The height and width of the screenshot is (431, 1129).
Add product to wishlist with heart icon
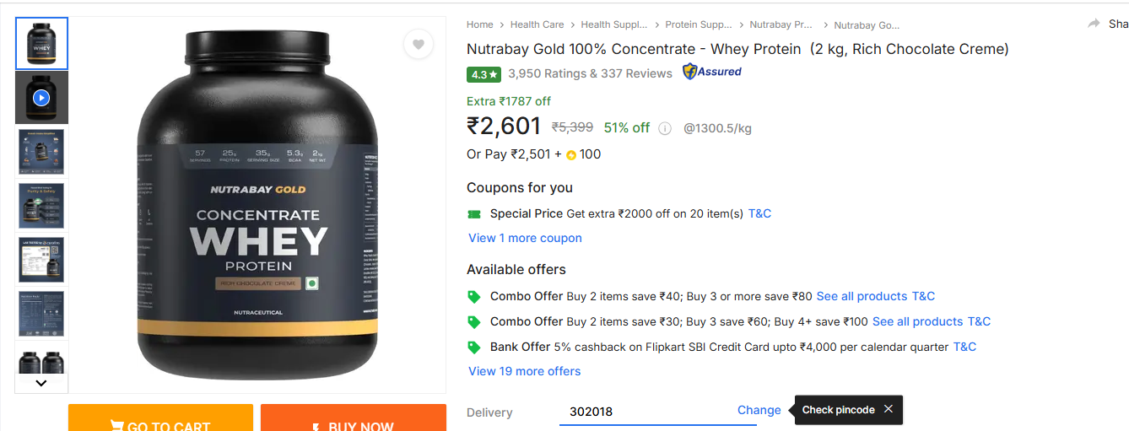point(419,44)
